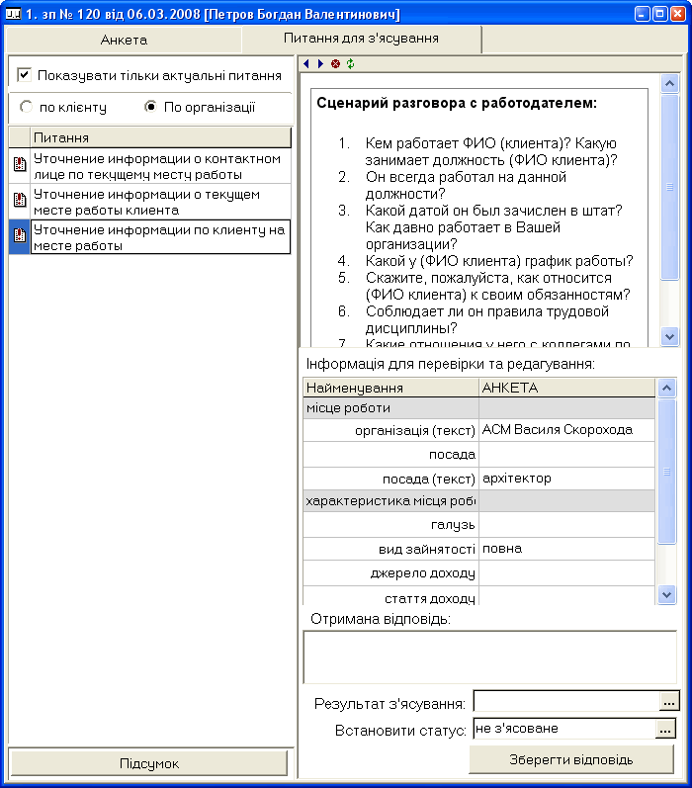The image size is (692, 788).
Task: Click the info table scroll-up arrow
Action: pos(666,388)
